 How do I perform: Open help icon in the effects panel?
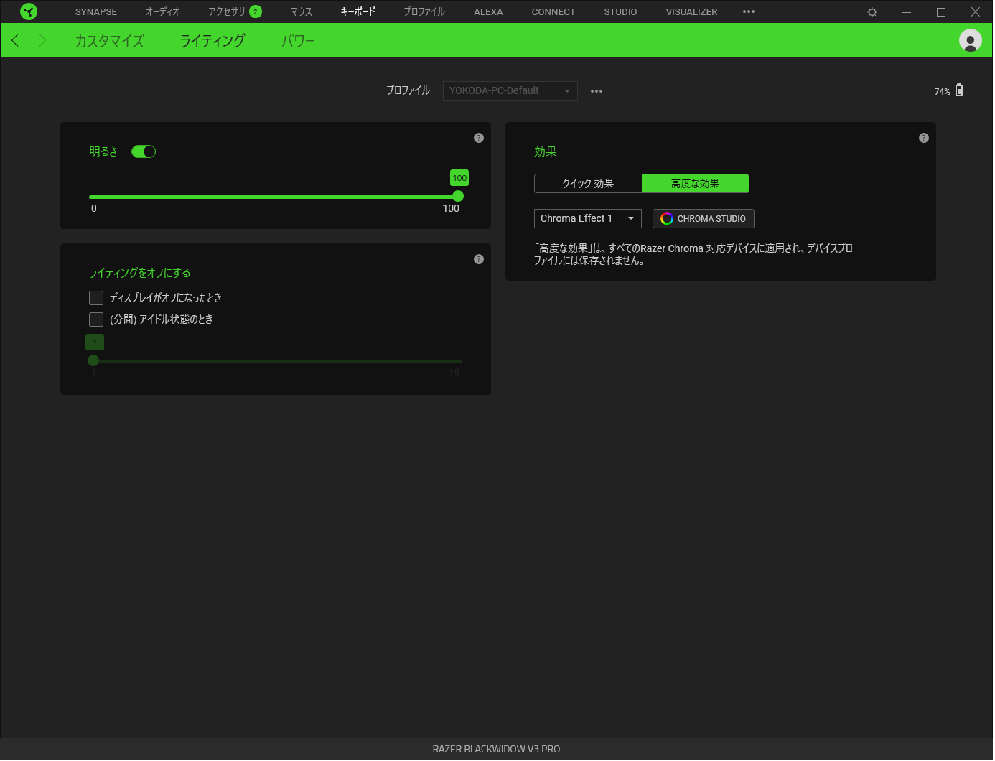[924, 138]
